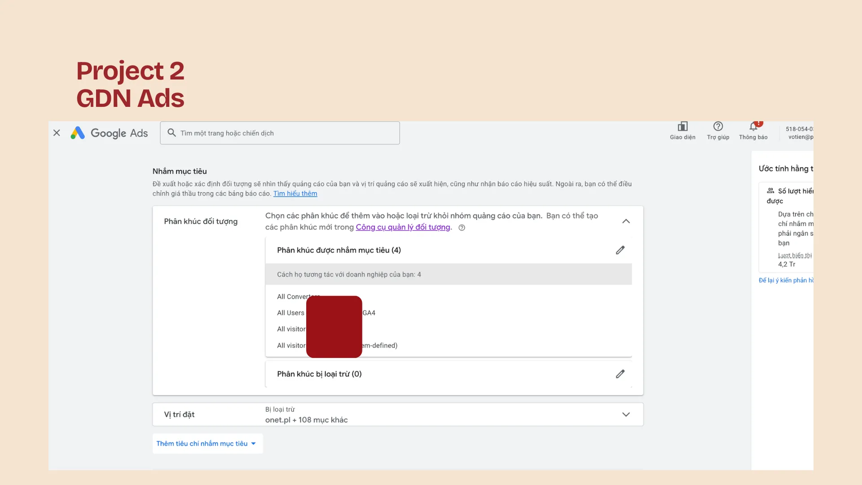The width and height of the screenshot is (862, 485).
Task: Click the people icon beside Số lượt hiển thị
Action: coord(770,190)
